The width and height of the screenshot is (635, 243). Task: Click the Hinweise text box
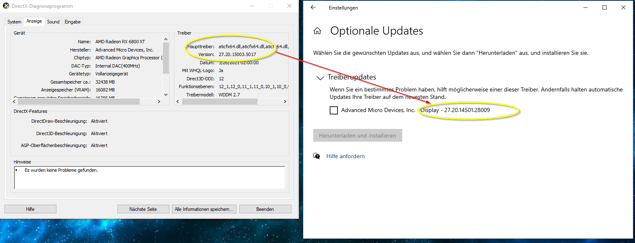pyautogui.click(x=150, y=178)
